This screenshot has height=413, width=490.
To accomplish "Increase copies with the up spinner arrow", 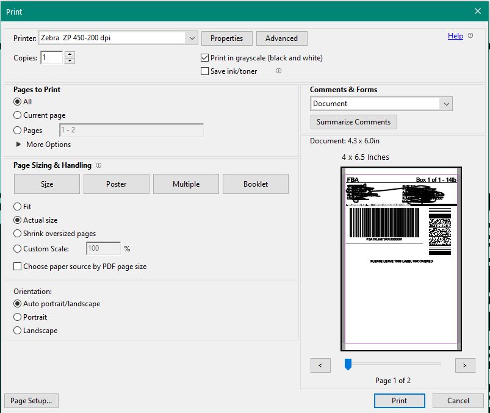I will (70, 54).
